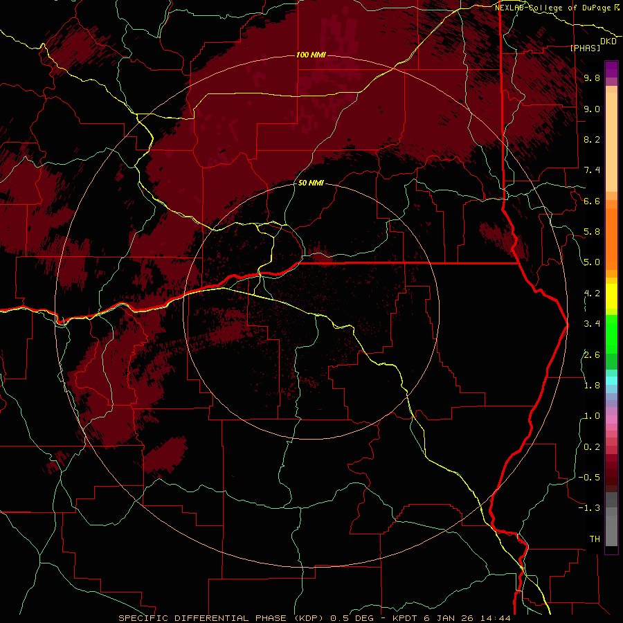The image size is (623, 623).
Task: Pick the purple segment atop the color bar
Action: [611, 69]
